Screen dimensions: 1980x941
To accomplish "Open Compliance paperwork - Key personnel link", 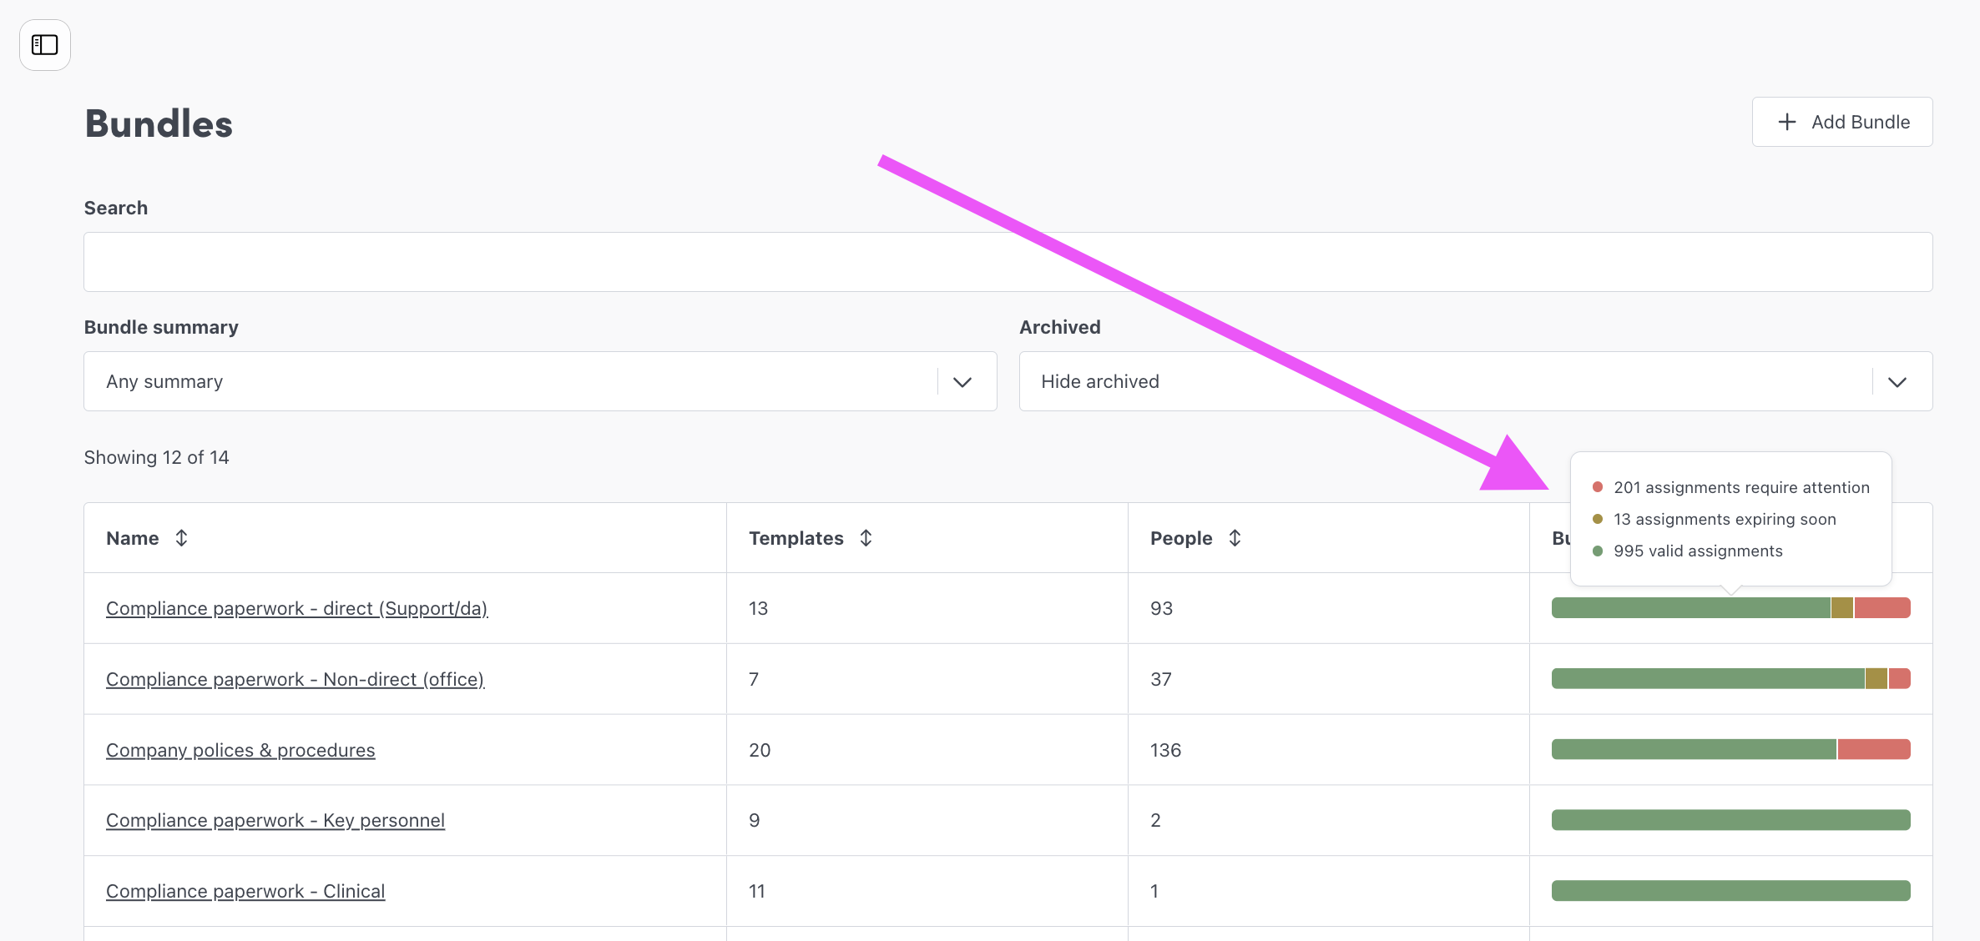I will (x=275, y=820).
